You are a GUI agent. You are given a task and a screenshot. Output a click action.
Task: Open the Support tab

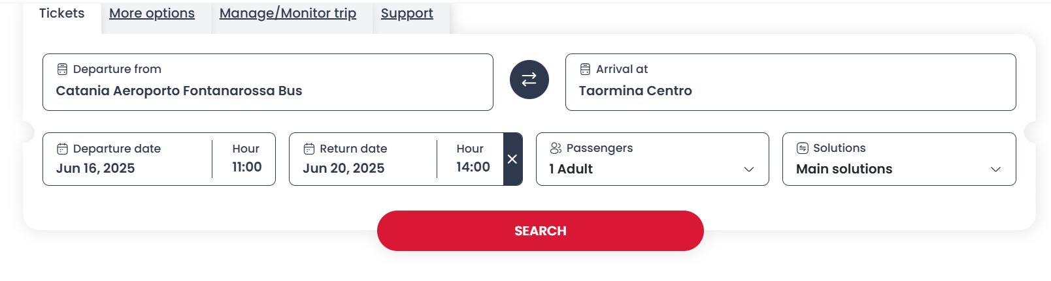point(407,14)
